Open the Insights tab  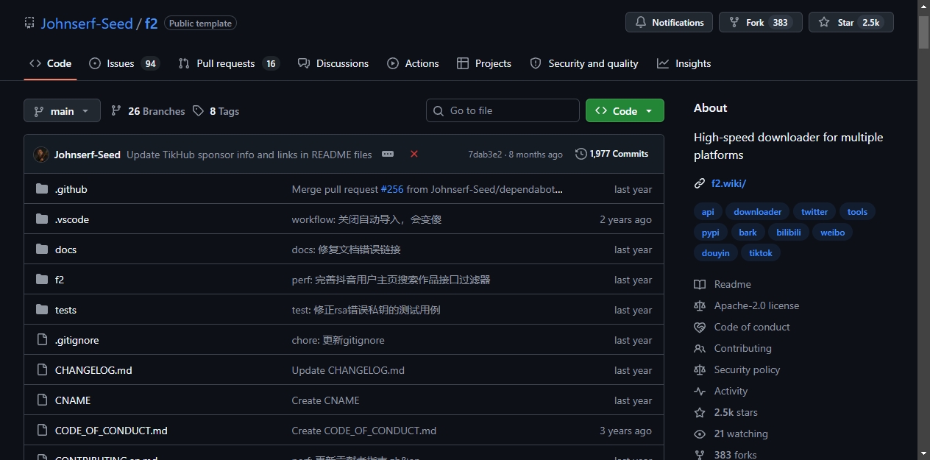pyautogui.click(x=684, y=63)
